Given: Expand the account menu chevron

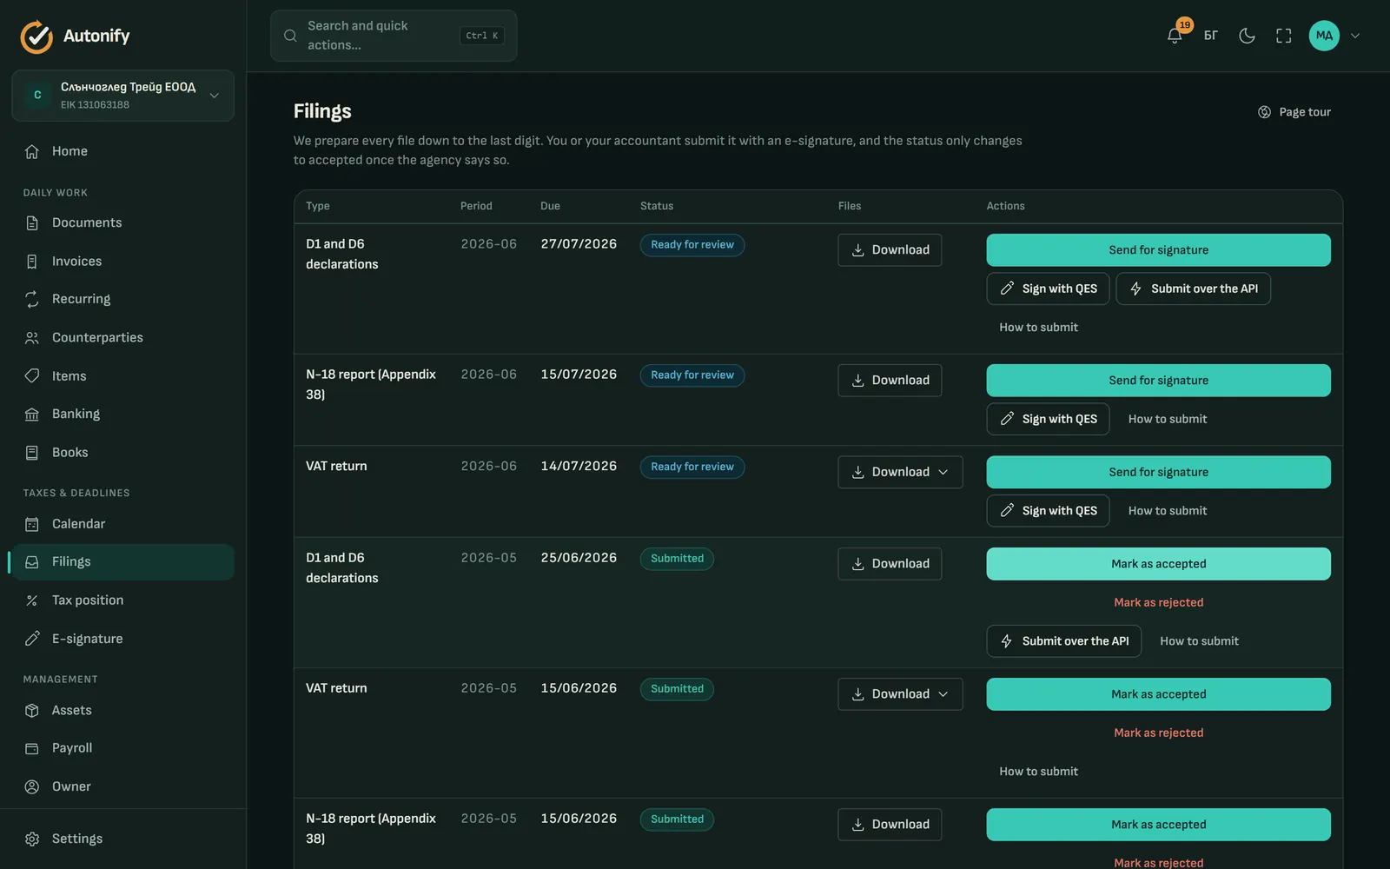Looking at the screenshot, I should pos(1355,36).
